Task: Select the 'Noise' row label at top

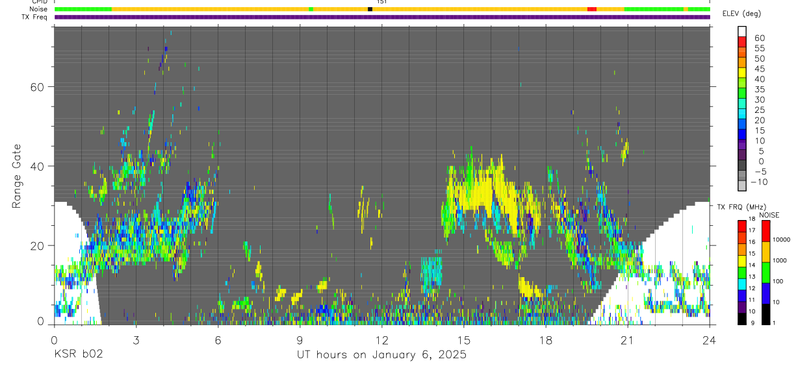Action: (x=39, y=9)
